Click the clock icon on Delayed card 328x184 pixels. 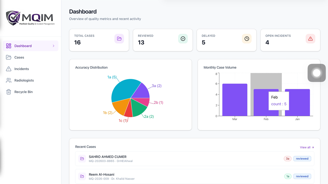point(247,39)
